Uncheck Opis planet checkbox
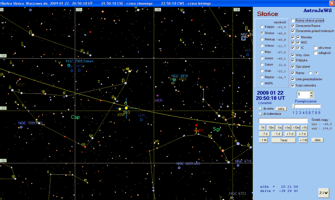The height and width of the screenshot is (200, 335). pos(293,67)
